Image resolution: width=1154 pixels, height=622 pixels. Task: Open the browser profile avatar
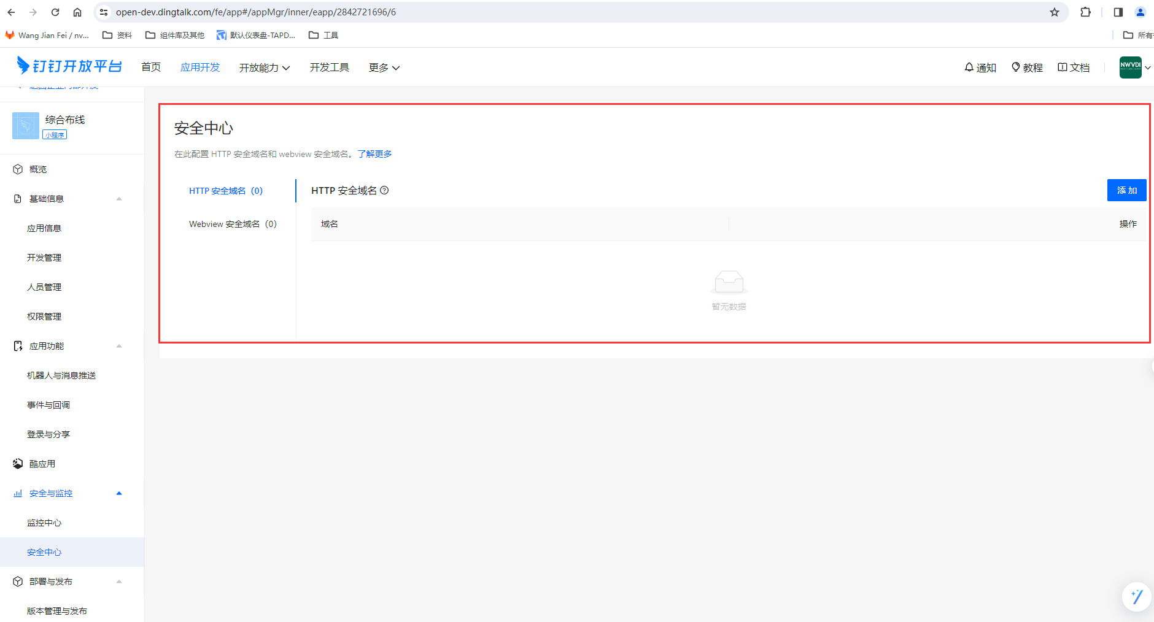pos(1140,12)
